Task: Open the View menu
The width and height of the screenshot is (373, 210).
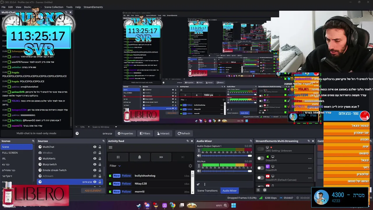Action: 18,7
